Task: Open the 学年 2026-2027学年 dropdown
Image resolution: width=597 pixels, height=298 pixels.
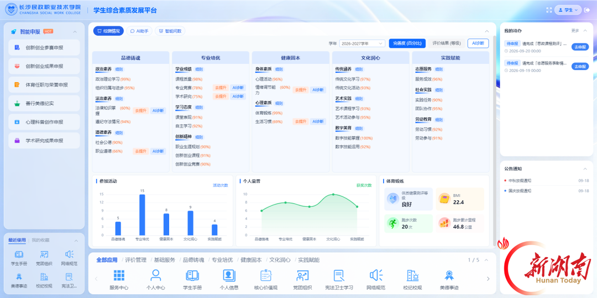Action: (x=362, y=44)
